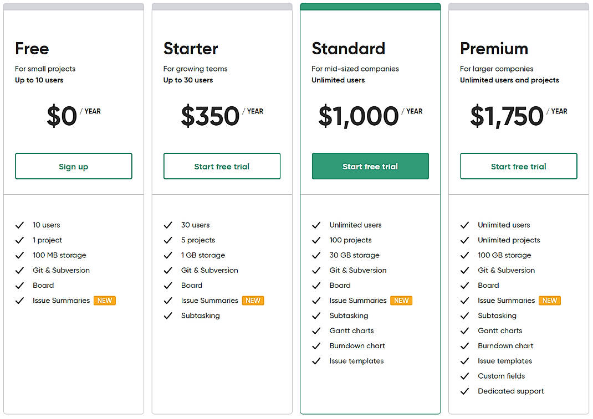Select the Standard plan card header
593x419 pixels.
coord(370,6)
